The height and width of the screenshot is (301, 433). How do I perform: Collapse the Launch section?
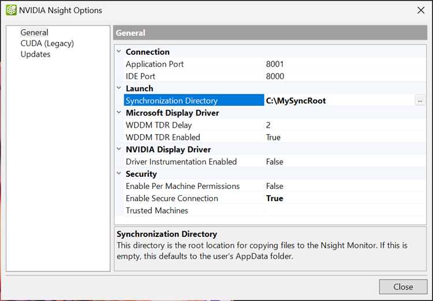[119, 88]
